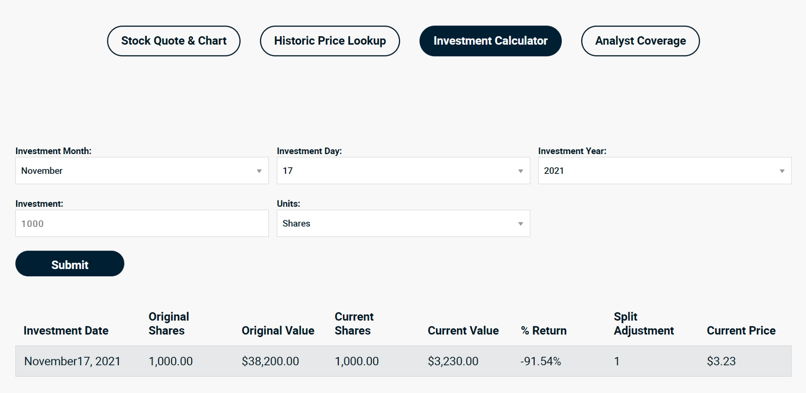Click the Investment Date column header
806x393 pixels.
pos(66,330)
